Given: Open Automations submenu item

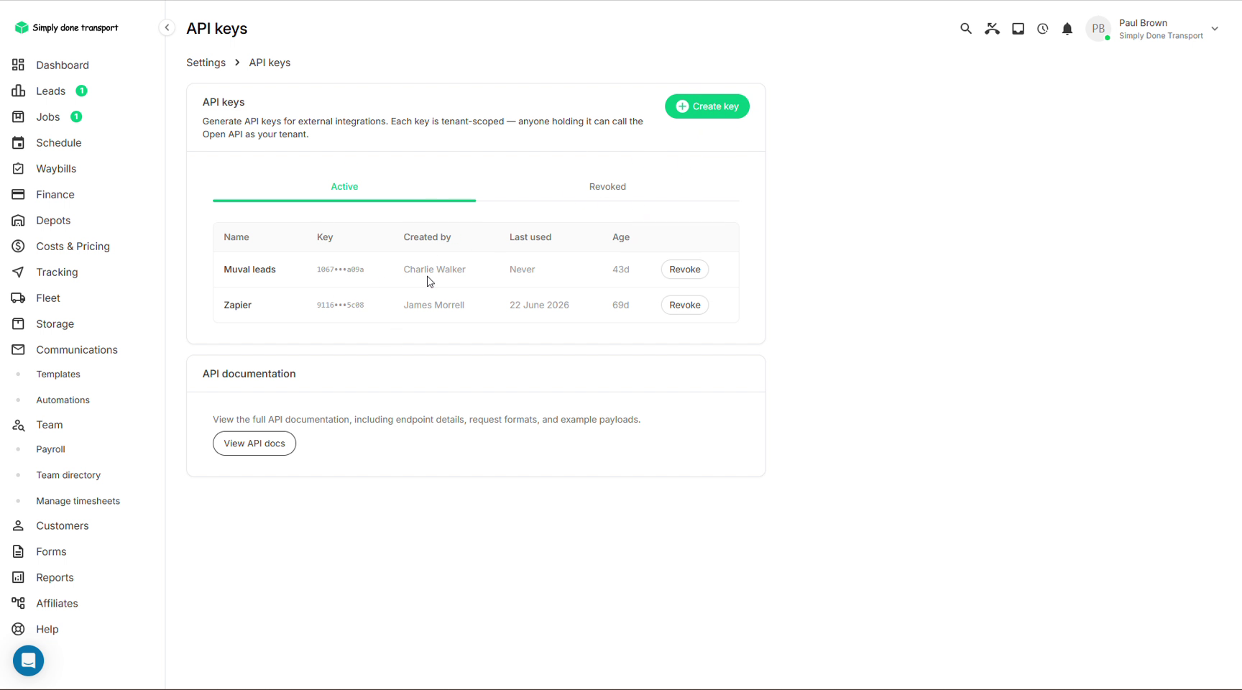Looking at the screenshot, I should [63, 400].
